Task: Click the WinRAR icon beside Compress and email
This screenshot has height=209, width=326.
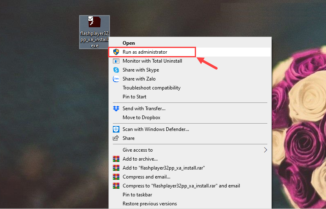Action: pos(116,177)
